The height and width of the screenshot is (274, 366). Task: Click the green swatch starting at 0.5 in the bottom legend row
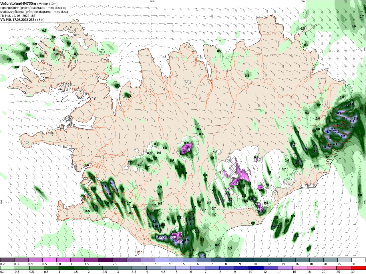tap(37, 268)
